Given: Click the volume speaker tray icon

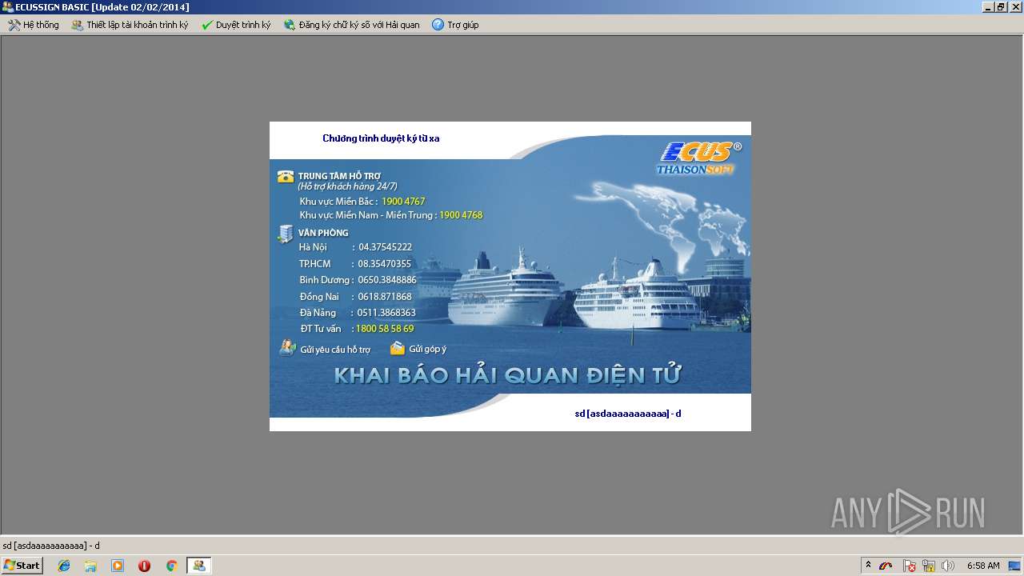Looking at the screenshot, I should click(x=948, y=566).
